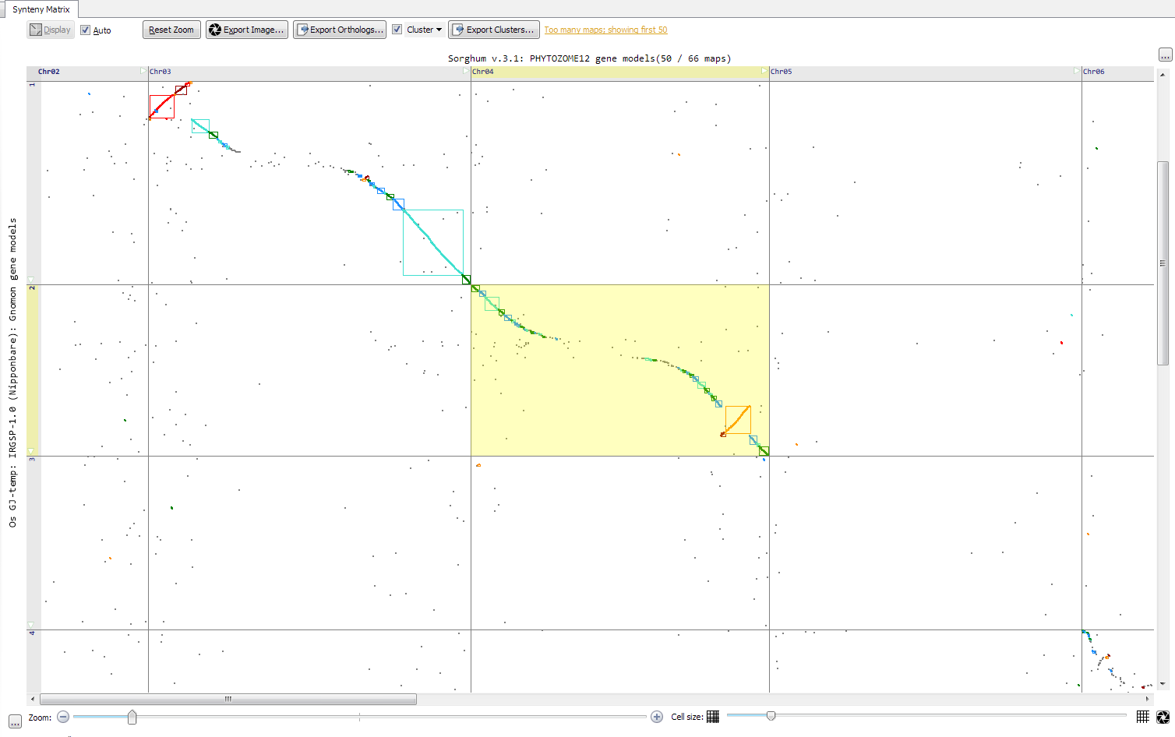Image resolution: width=1175 pixels, height=737 pixels.
Task: Open 'Too many maps; showing first 50' link
Action: [x=605, y=30]
